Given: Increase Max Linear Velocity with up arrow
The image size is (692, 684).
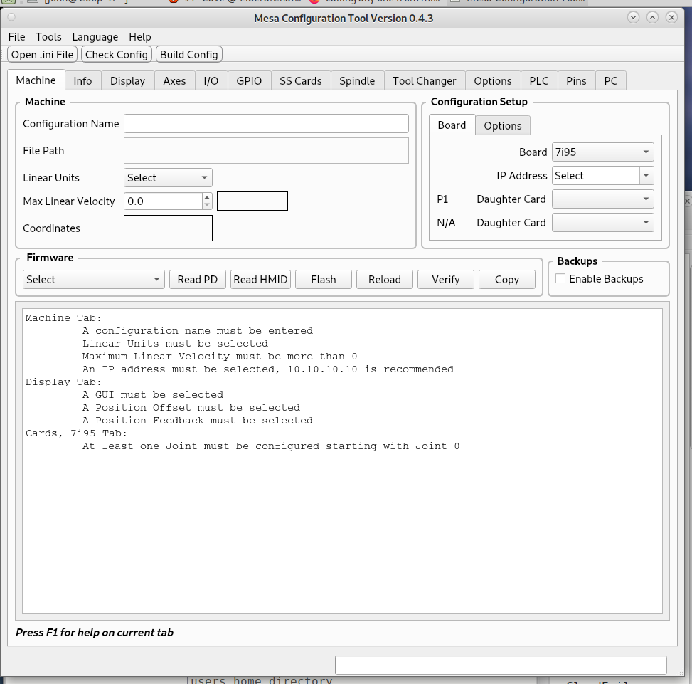Looking at the screenshot, I should click(207, 197).
